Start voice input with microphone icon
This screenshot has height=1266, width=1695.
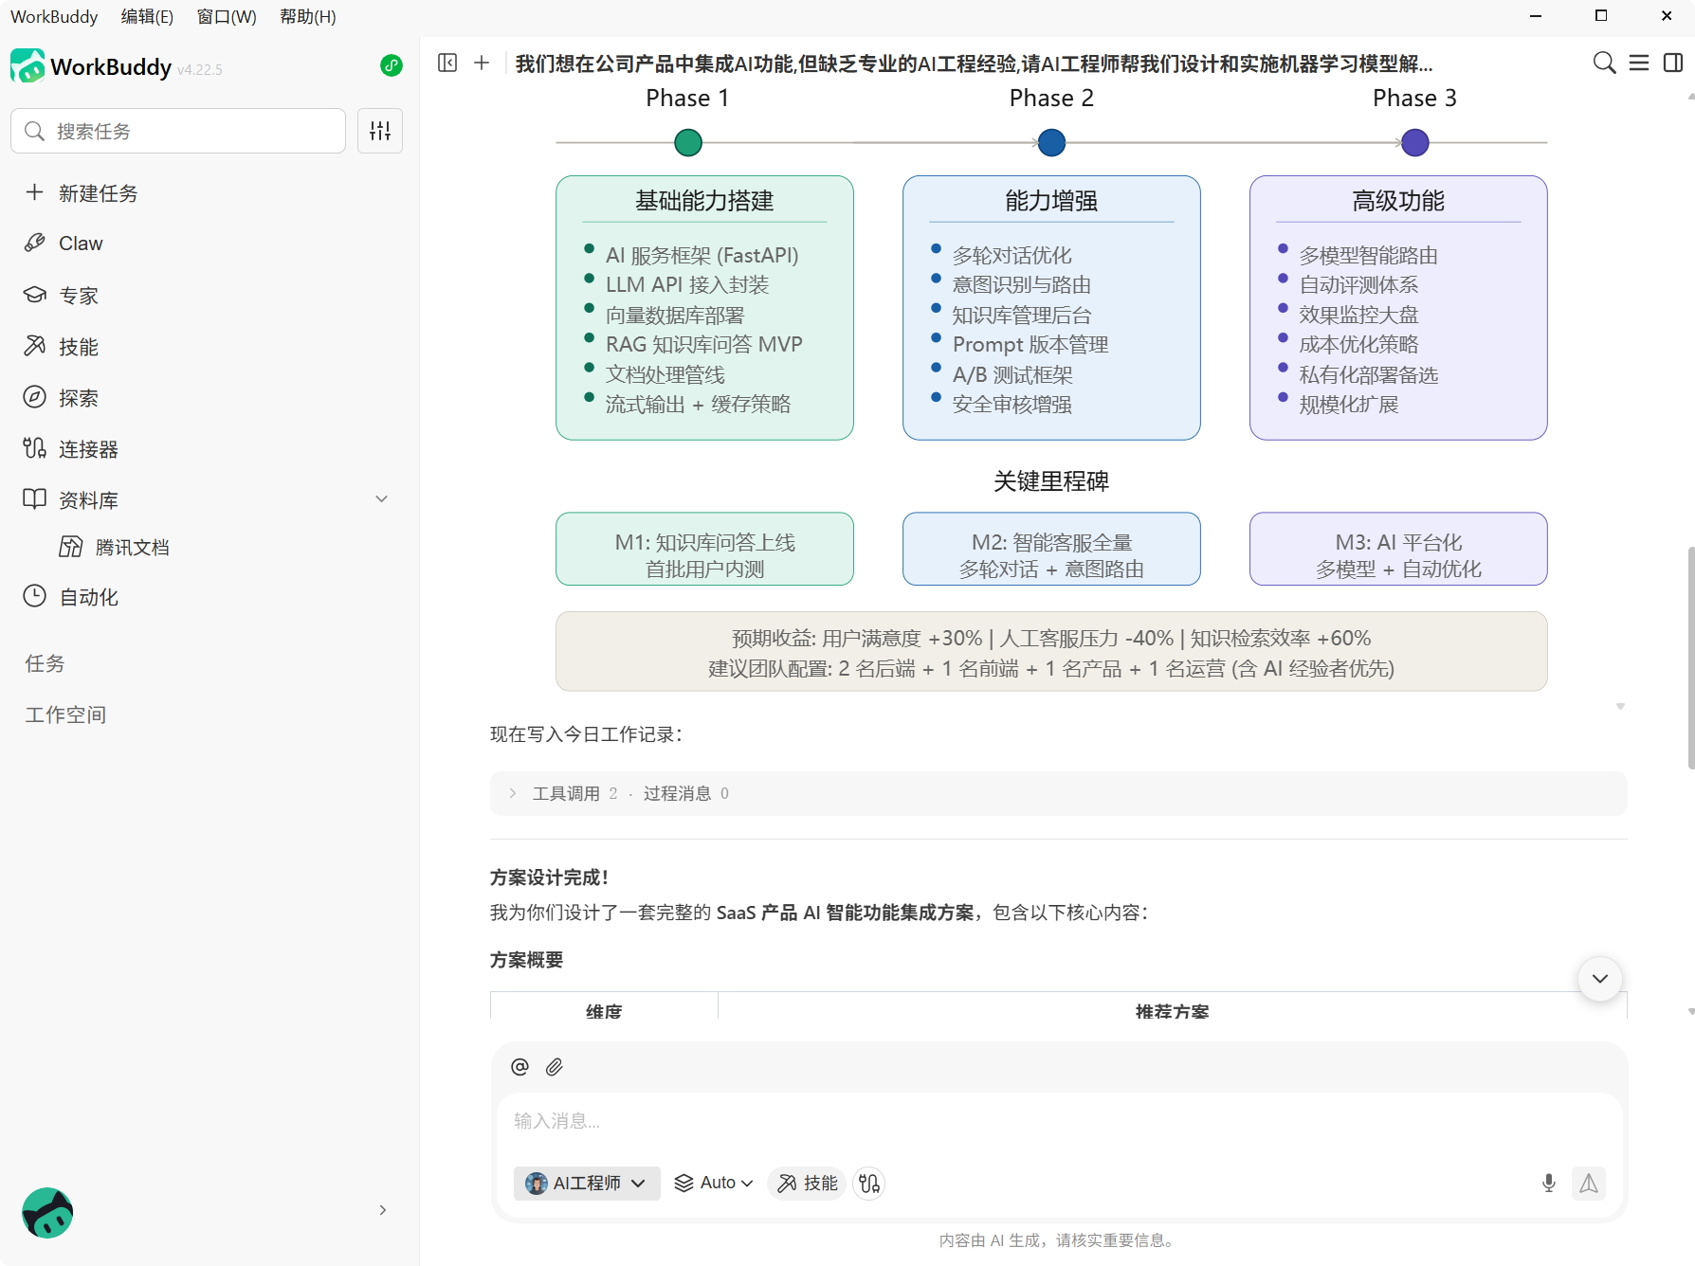click(x=1548, y=1183)
